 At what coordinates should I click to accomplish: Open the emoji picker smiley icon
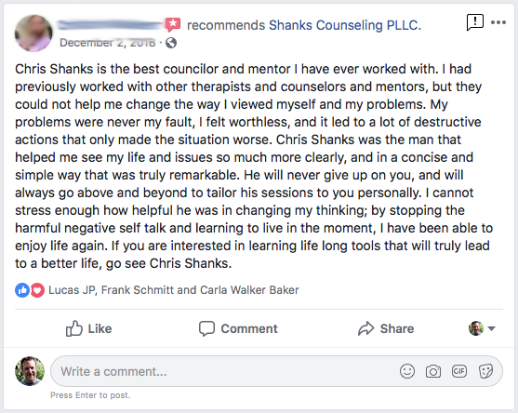coord(407,371)
